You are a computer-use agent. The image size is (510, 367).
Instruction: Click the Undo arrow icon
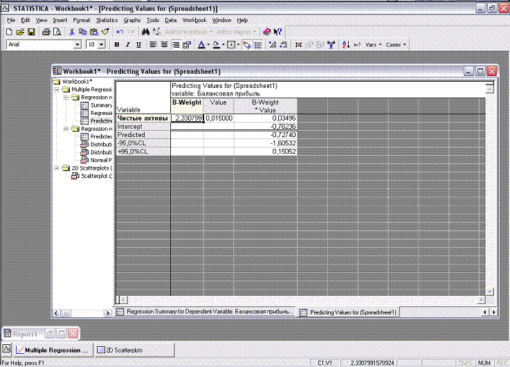120,32
